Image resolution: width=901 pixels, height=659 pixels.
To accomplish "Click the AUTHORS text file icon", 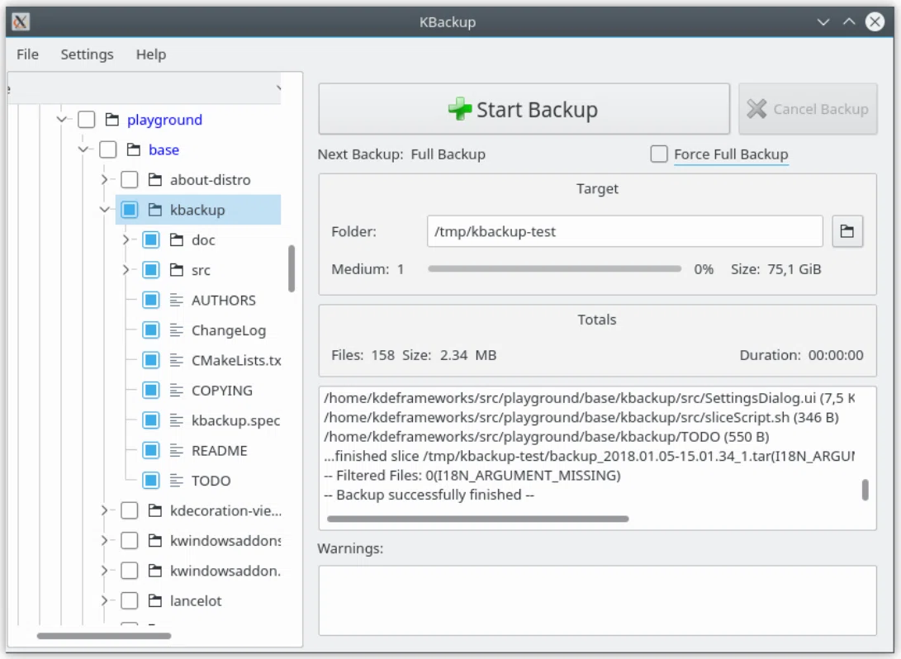I will [177, 300].
